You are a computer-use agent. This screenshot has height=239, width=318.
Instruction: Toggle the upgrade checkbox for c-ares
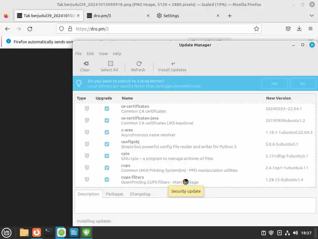pos(107,132)
